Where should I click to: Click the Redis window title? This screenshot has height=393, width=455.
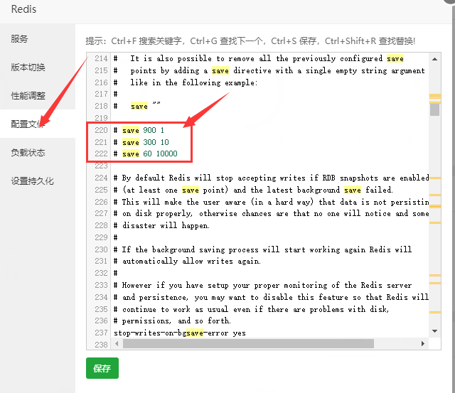pyautogui.click(x=23, y=9)
